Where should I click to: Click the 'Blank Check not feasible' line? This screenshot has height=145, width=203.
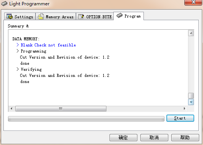click(46, 45)
